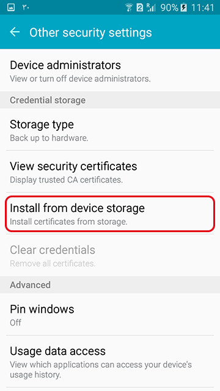Tap 'Display trusted CA certificates' subtitle
Screen dimensions: 220x391
click(66, 180)
